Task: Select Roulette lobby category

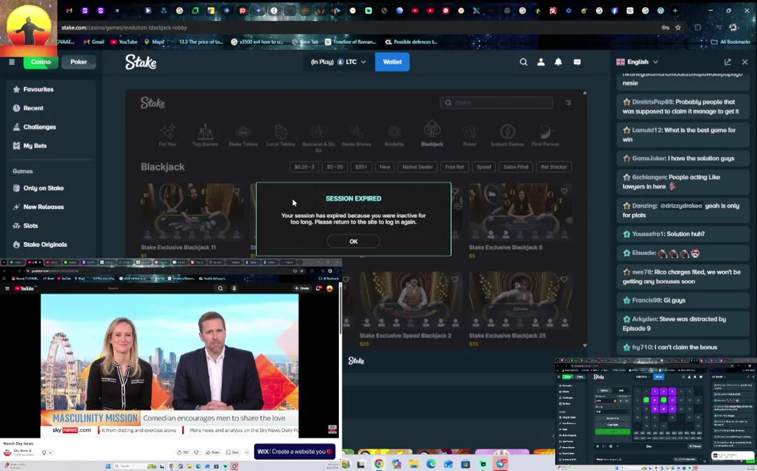Action: (x=394, y=135)
